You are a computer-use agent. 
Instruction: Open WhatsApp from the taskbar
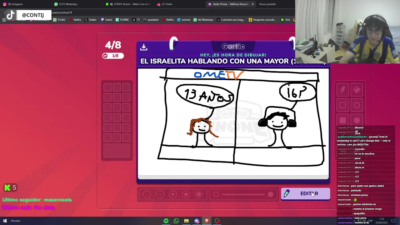176,221
